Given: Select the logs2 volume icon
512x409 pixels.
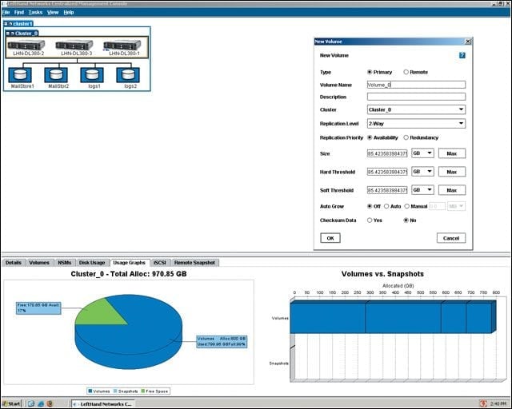Looking at the screenshot, I should pos(128,75).
